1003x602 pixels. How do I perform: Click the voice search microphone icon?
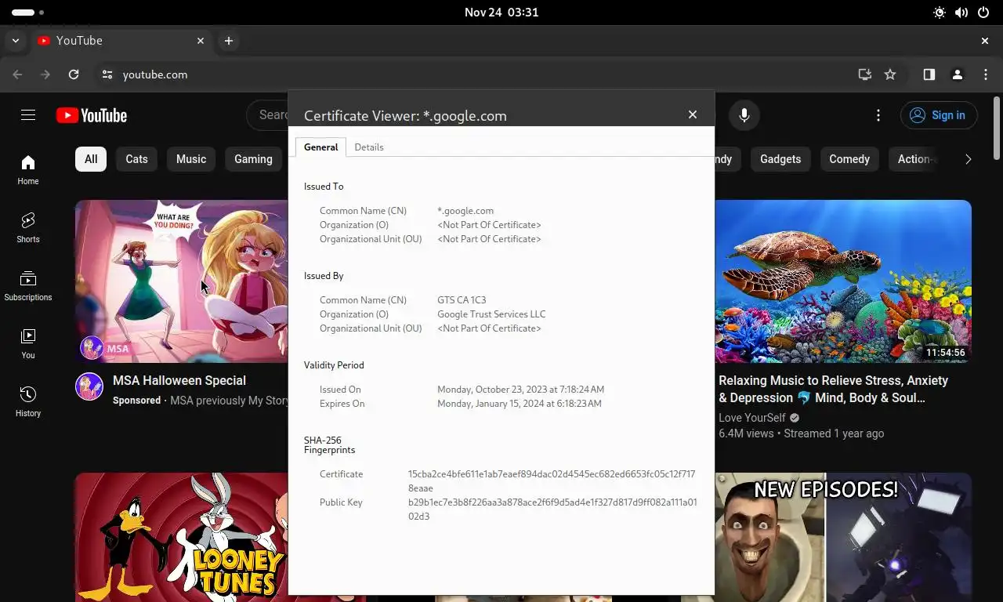[744, 115]
